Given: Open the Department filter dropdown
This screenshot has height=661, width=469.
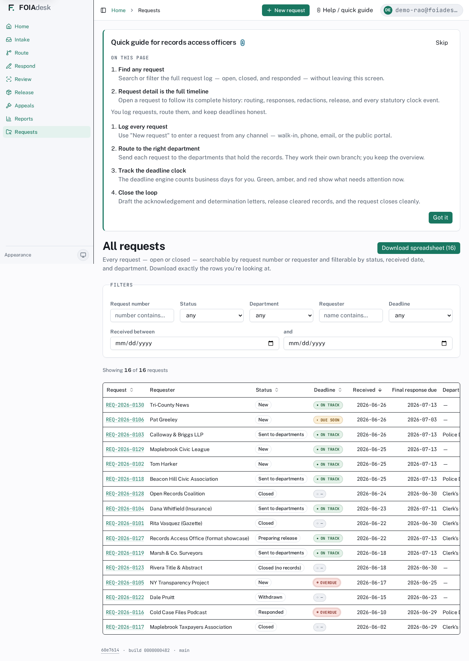Looking at the screenshot, I should (x=281, y=315).
